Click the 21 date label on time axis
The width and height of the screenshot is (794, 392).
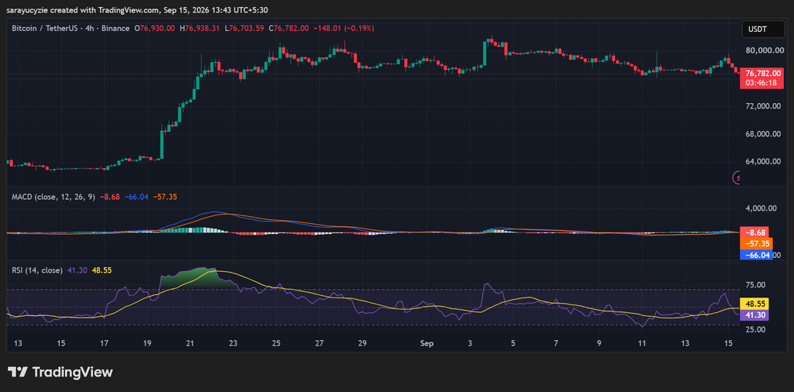tap(190, 343)
